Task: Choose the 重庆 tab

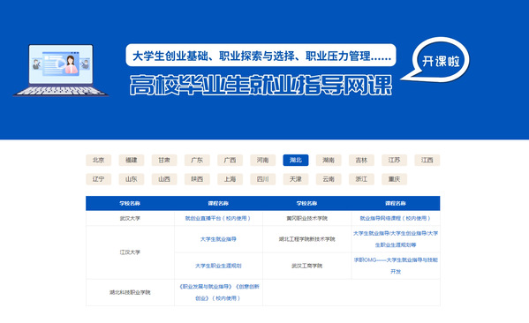Action: (x=395, y=179)
